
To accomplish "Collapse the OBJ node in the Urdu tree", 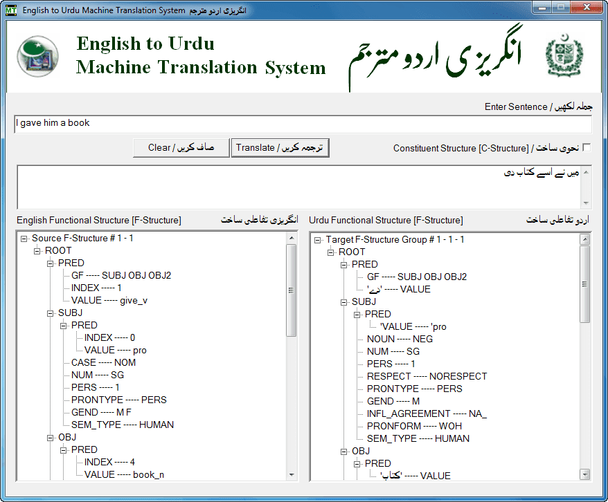I will tap(343, 451).
